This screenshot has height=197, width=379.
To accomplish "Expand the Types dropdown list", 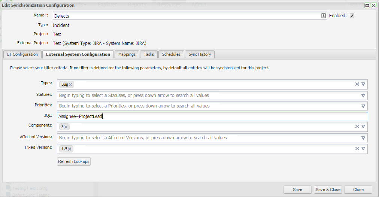I will tap(363, 84).
